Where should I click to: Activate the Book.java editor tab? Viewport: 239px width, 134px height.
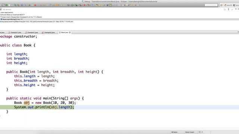(65, 32)
